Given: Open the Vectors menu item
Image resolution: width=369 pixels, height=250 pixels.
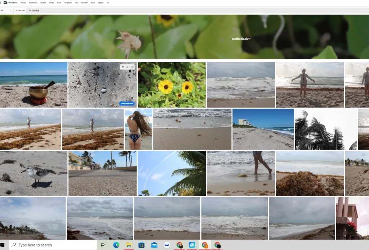Looking at the screenshot, I should 43,3.
